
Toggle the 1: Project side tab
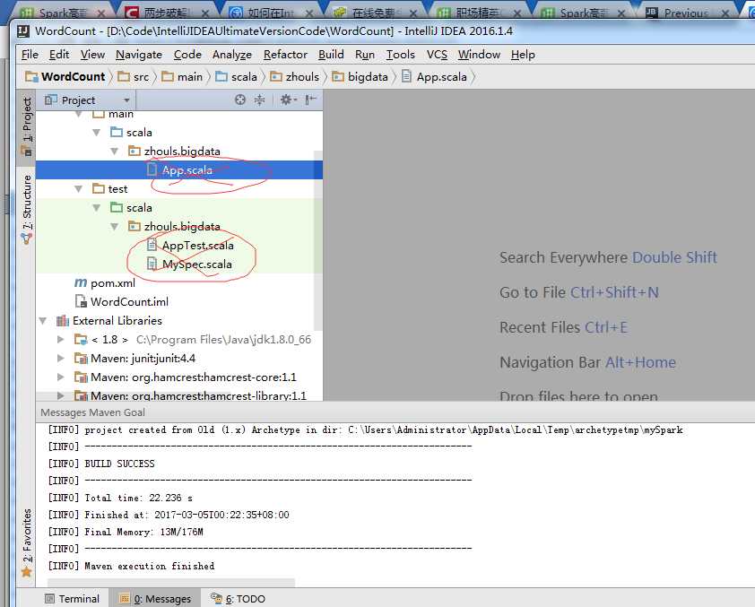pos(27,126)
